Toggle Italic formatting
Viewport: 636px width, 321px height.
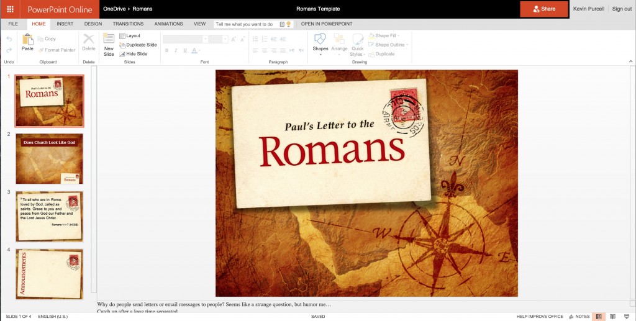pyautogui.click(x=176, y=50)
